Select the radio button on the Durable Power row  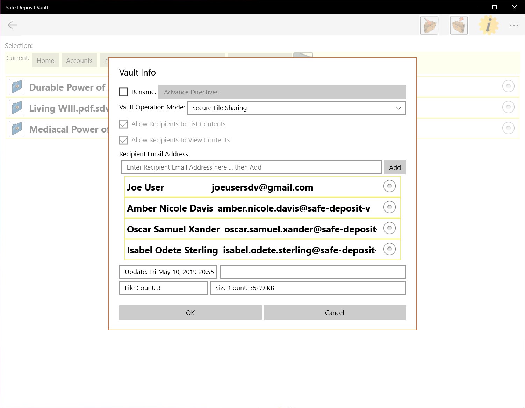pyautogui.click(x=508, y=86)
